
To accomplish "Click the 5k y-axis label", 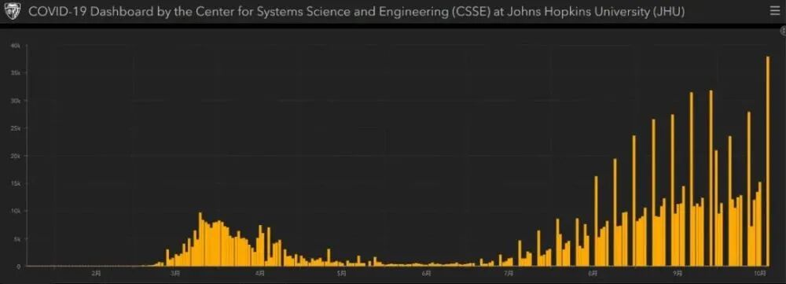I will [17, 239].
